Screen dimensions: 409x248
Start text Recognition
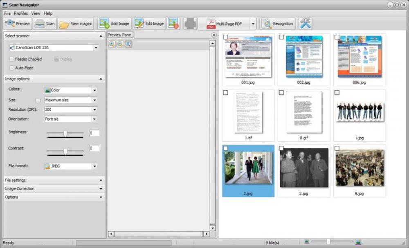pos(278,23)
